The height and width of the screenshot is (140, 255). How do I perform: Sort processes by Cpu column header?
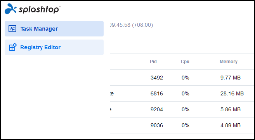tap(185, 62)
